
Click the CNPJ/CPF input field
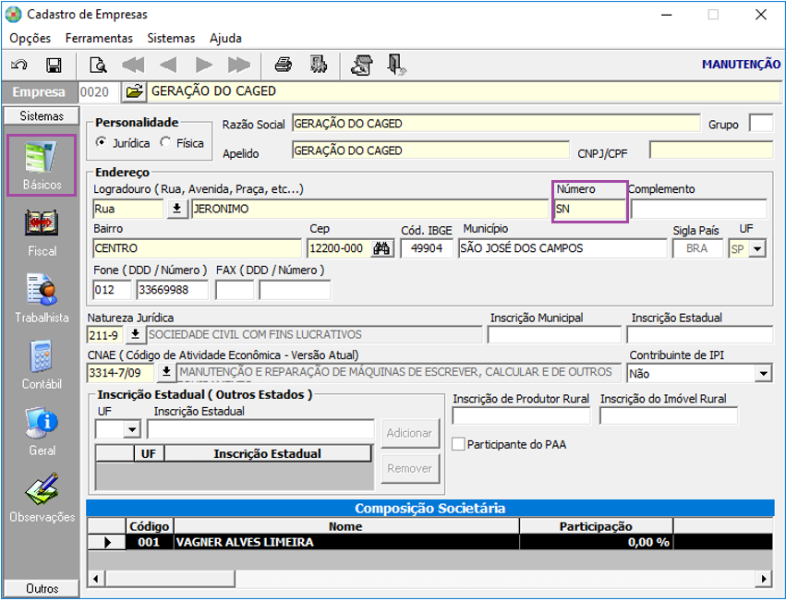click(x=711, y=150)
